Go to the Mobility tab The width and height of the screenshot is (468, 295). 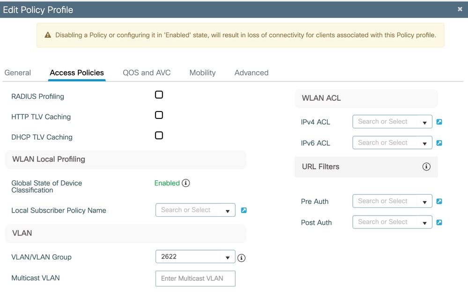click(x=202, y=73)
